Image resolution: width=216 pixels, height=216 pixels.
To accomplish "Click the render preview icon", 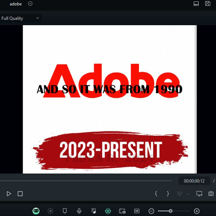I will tap(50, 211).
